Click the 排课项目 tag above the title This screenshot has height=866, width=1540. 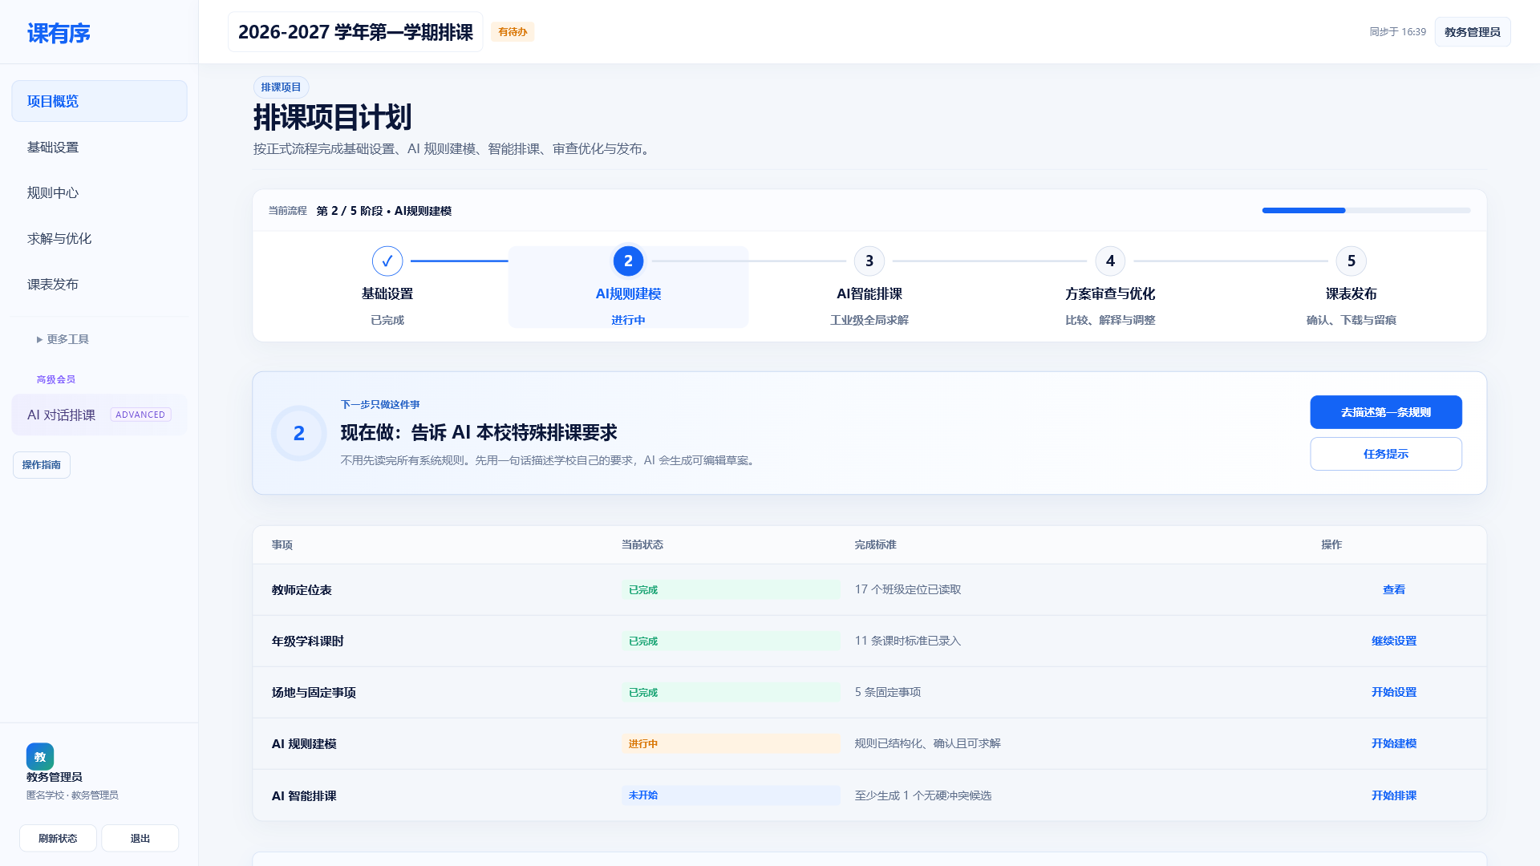(x=281, y=87)
